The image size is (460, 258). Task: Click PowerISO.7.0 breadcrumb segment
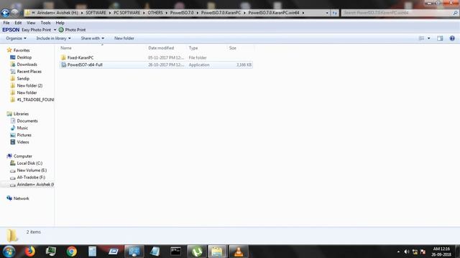[182, 13]
